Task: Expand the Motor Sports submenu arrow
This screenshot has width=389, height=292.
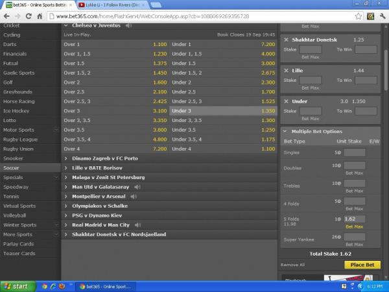Action: [56, 130]
